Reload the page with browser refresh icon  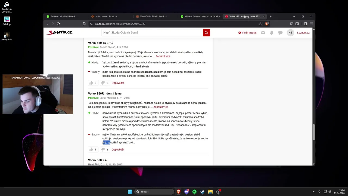[x=58, y=24]
